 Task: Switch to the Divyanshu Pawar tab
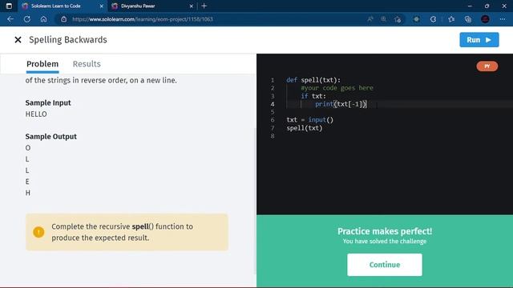[152, 6]
